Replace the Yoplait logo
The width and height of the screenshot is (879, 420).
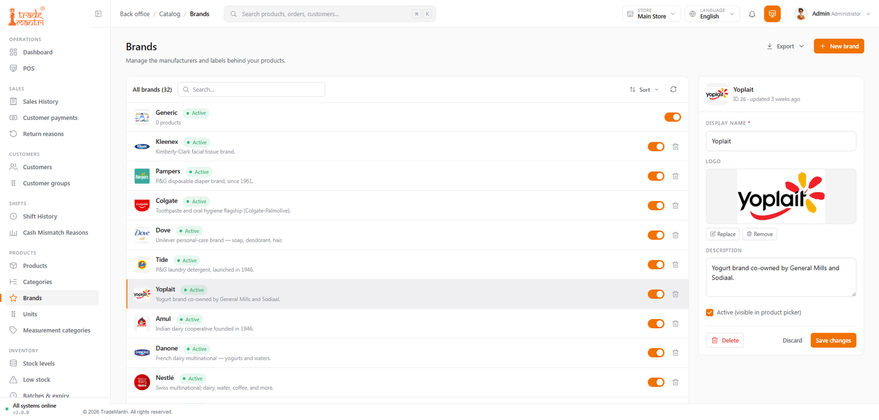pos(723,234)
